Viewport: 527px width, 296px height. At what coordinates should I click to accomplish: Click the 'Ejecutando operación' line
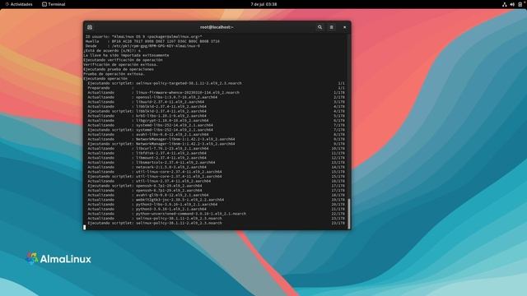[x=105, y=79]
